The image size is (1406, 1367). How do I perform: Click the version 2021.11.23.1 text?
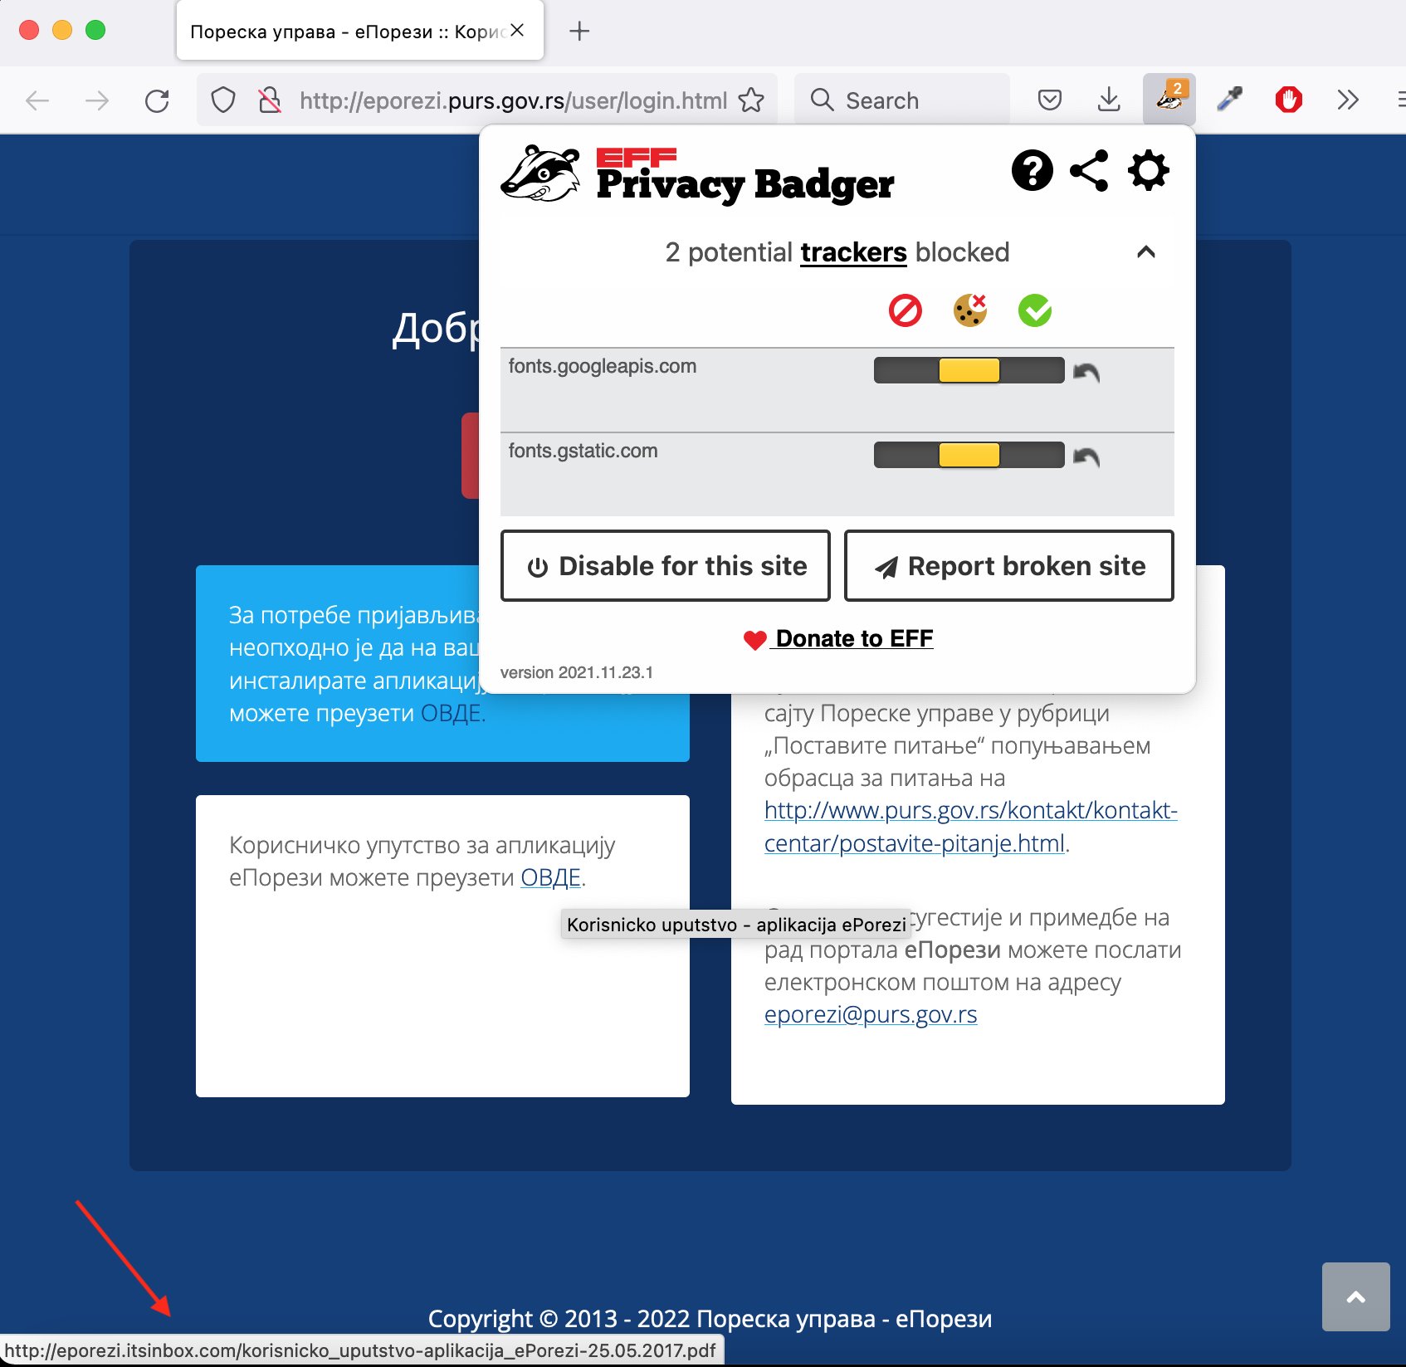coord(577,672)
